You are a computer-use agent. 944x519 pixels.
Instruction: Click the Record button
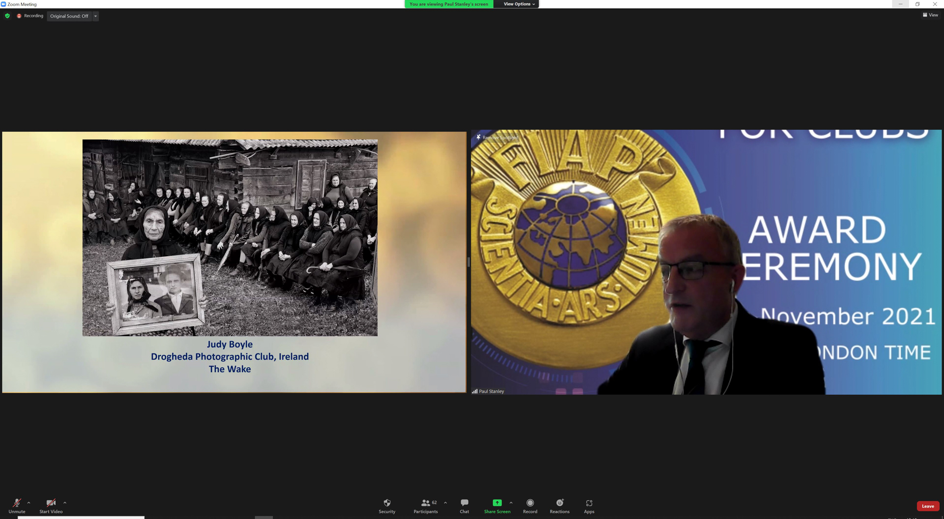[x=530, y=506]
